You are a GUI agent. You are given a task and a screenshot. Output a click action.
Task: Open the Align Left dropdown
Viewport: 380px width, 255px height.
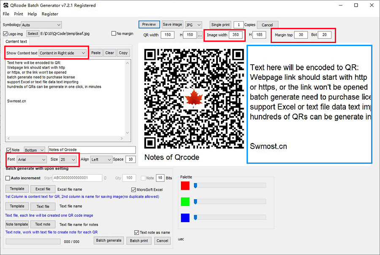coord(101,159)
